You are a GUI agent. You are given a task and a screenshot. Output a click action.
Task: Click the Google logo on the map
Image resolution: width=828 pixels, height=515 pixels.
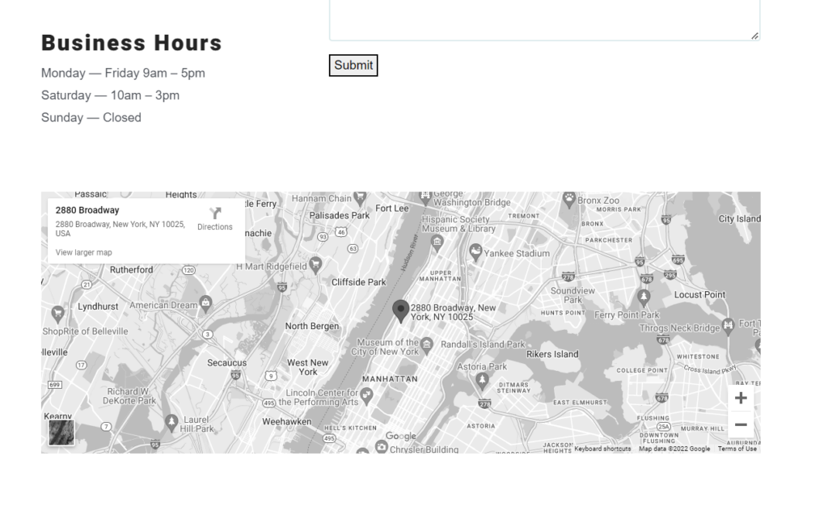401,436
